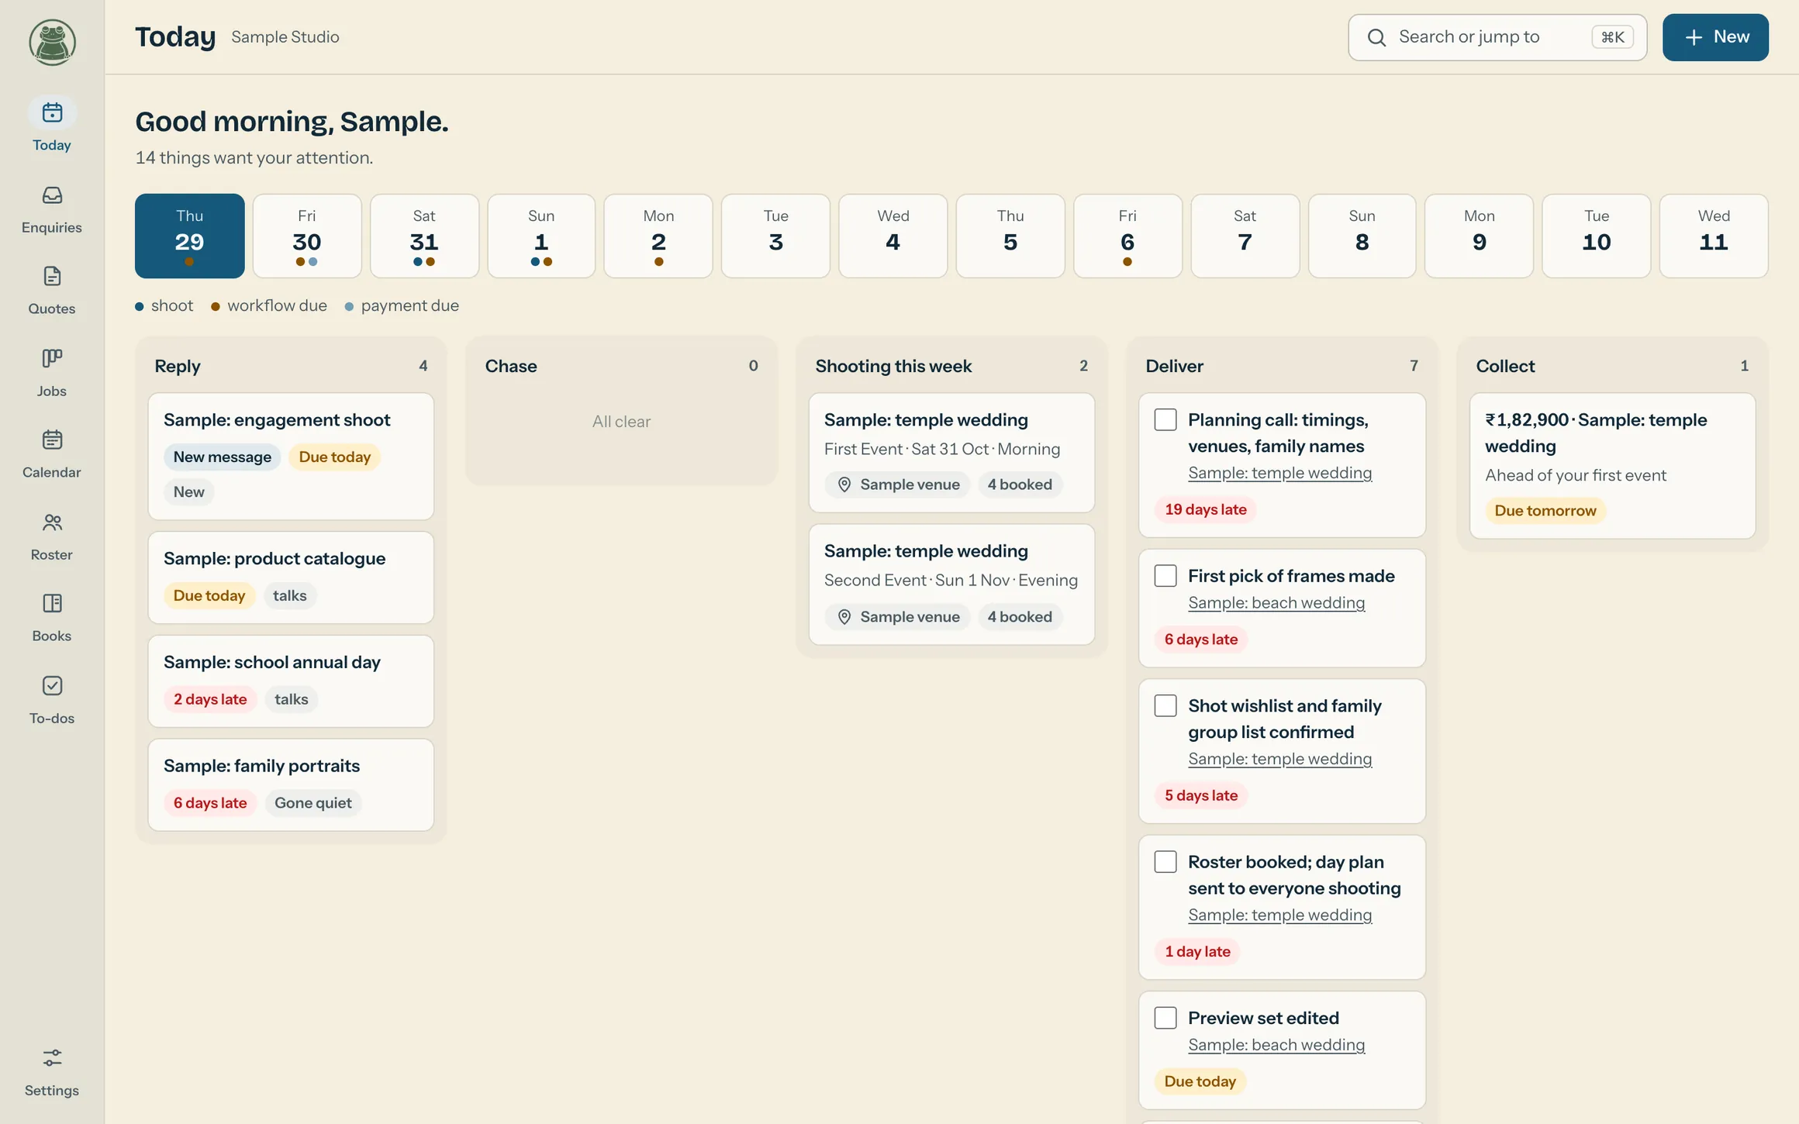Open the Quotes document icon
The width and height of the screenshot is (1799, 1124).
pyautogui.click(x=52, y=277)
